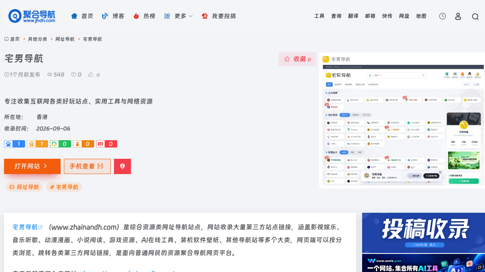The width and height of the screenshot is (485, 272).
Task: Open the 热榜 hot list
Action: pos(144,16)
